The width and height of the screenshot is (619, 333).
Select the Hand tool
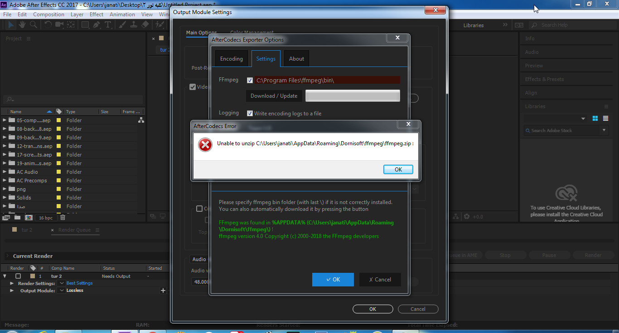point(23,25)
